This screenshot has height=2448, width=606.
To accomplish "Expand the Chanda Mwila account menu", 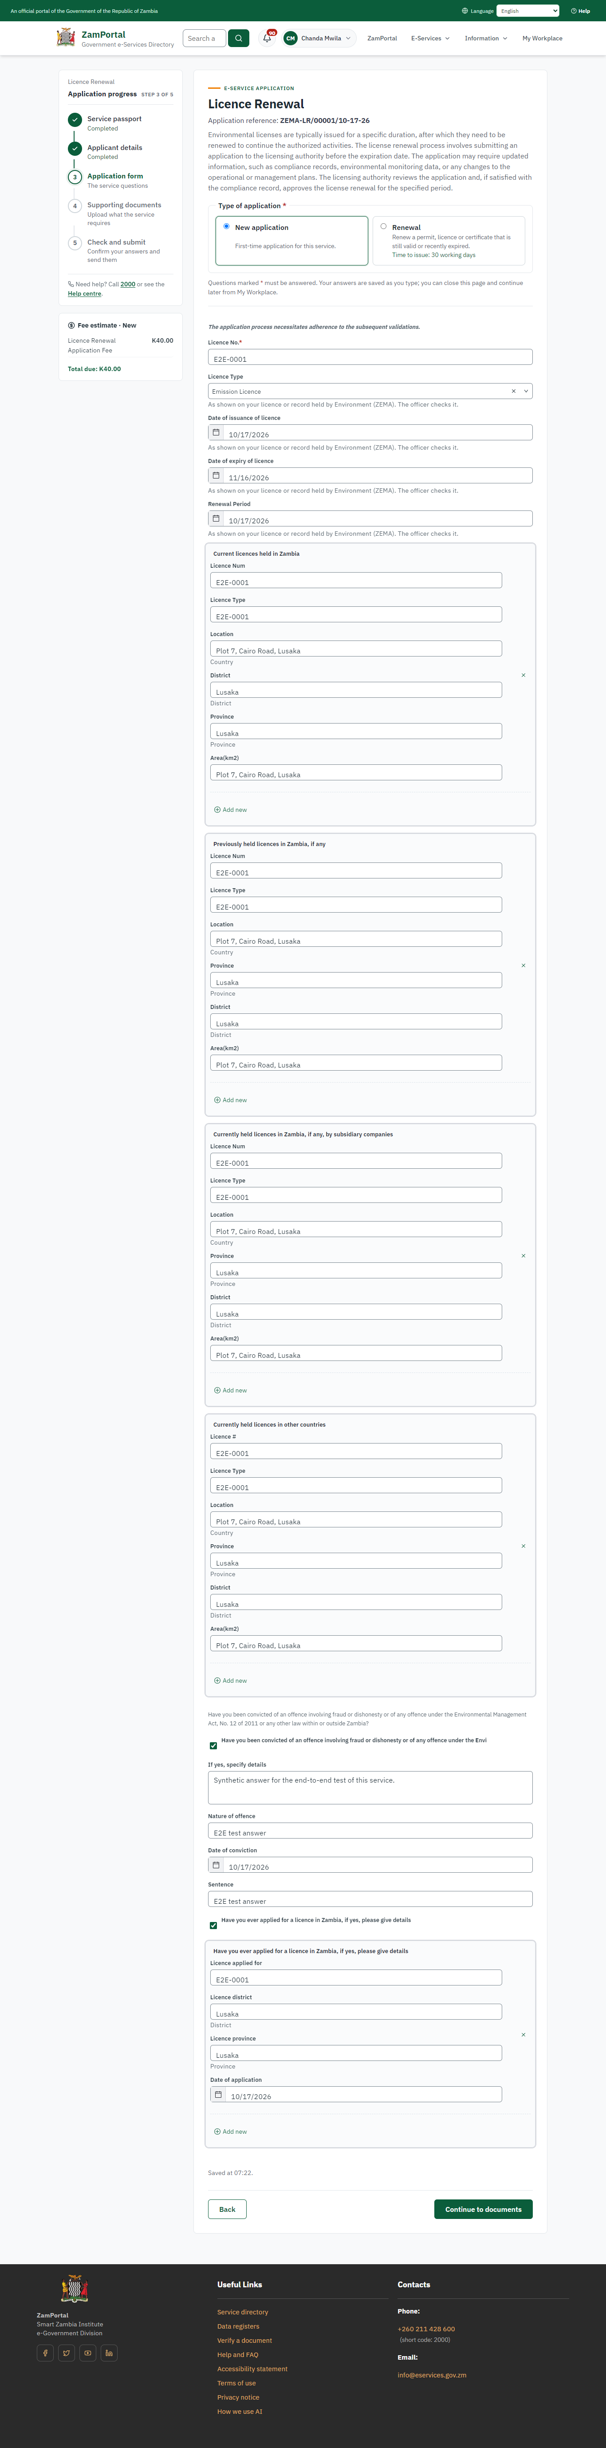I will click(x=318, y=38).
